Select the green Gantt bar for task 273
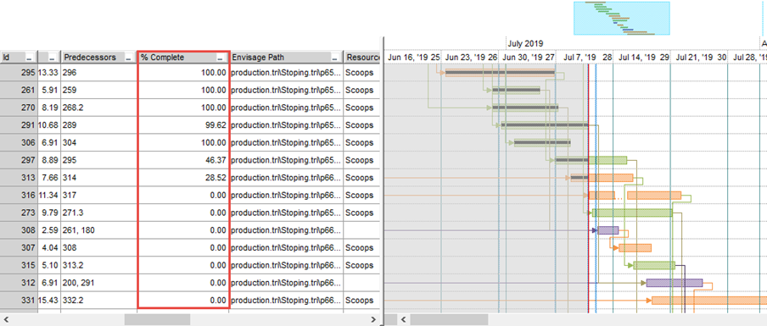This screenshot has height=326, width=767. click(x=632, y=213)
